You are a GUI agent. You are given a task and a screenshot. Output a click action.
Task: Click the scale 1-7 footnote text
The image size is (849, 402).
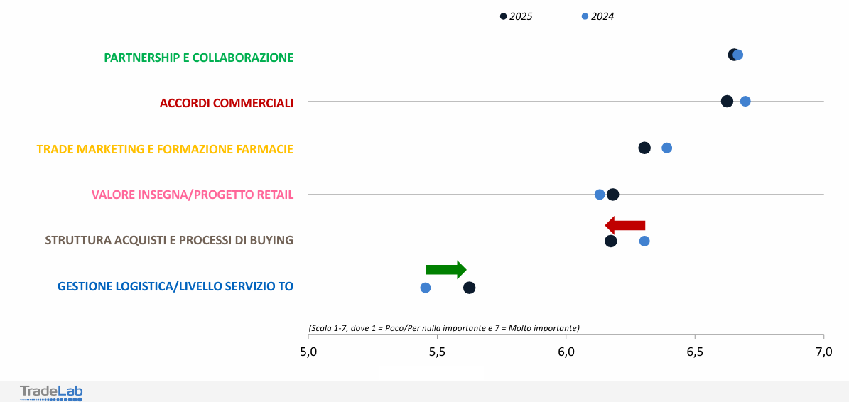(444, 328)
